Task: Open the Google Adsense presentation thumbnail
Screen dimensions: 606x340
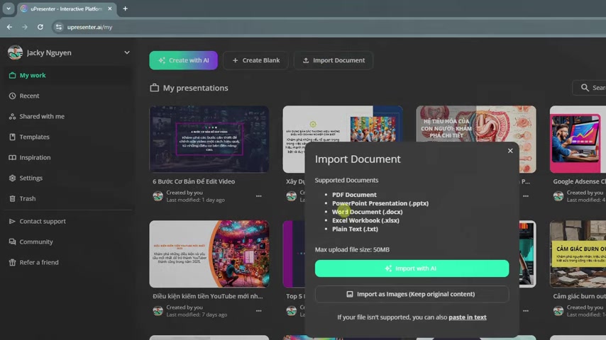Action: tap(578, 140)
